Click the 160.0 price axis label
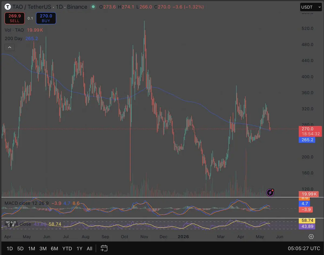The height and width of the screenshot is (255, 324). [x=308, y=173]
